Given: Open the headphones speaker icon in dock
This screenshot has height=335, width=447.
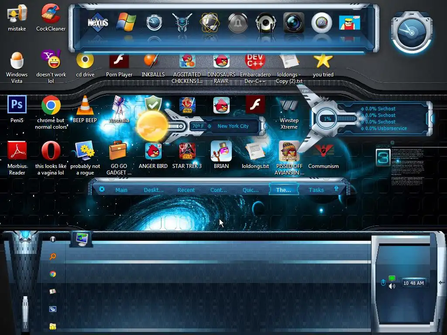Looking at the screenshot, I should 266,23.
